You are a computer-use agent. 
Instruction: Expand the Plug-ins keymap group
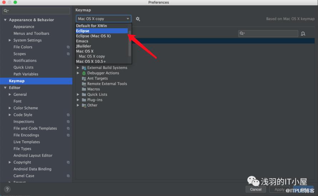(x=78, y=100)
